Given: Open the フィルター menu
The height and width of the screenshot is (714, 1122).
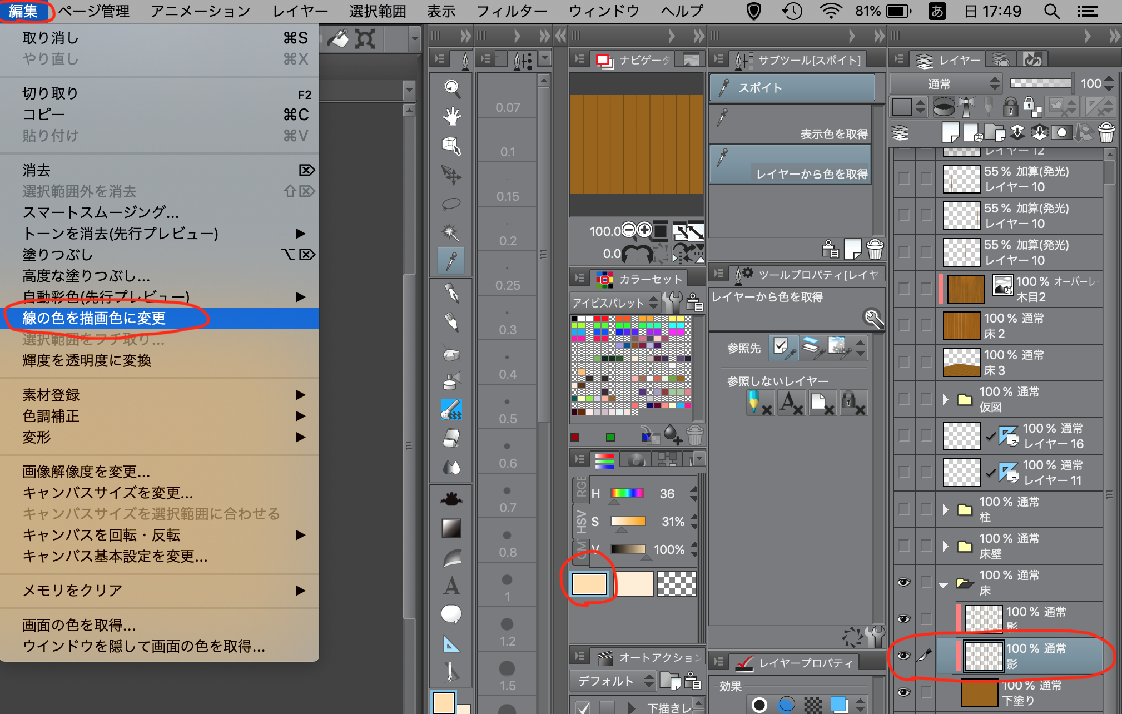Looking at the screenshot, I should tap(511, 11).
